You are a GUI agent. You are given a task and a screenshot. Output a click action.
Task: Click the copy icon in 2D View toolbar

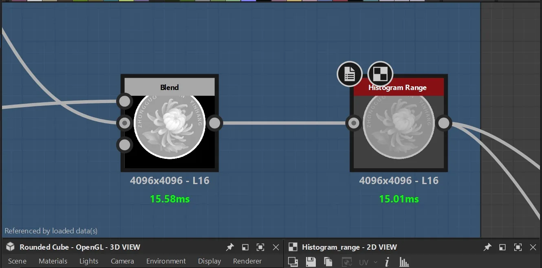tap(328, 261)
